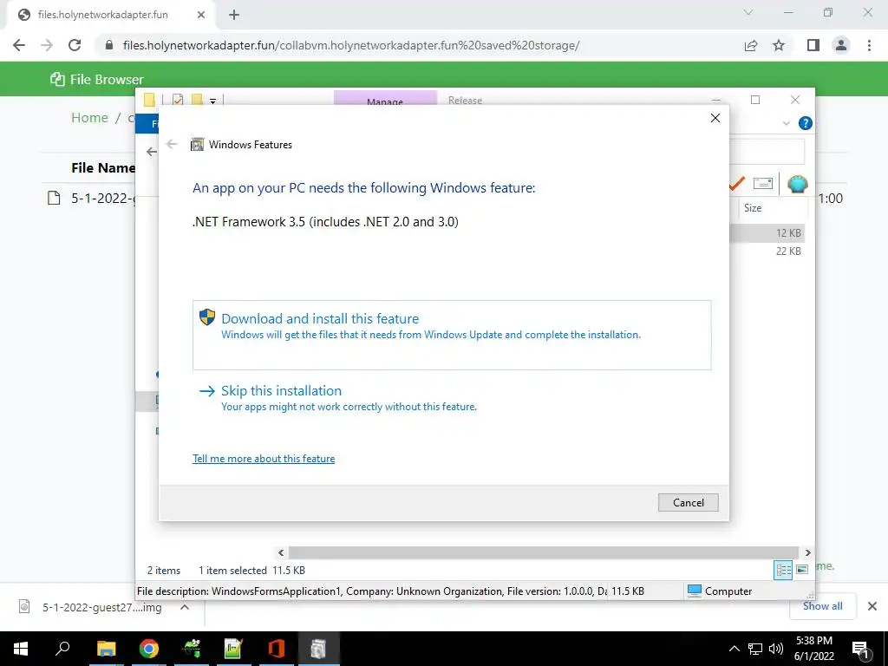This screenshot has width=888, height=666.
Task: Open Tell me more about this feature
Action: coord(264,458)
